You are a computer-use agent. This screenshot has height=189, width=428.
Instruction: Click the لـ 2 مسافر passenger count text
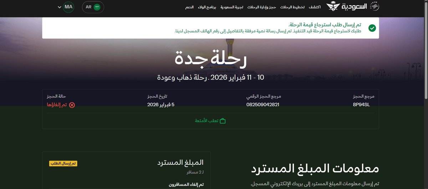point(195,172)
